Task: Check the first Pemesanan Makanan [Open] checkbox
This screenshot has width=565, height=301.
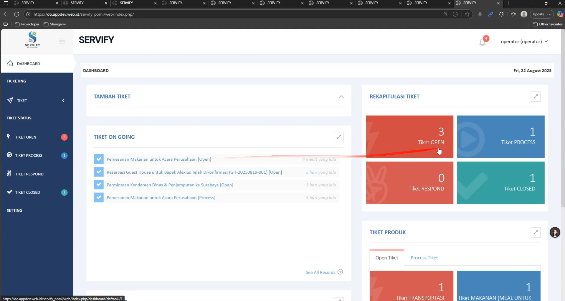Action: click(x=99, y=159)
